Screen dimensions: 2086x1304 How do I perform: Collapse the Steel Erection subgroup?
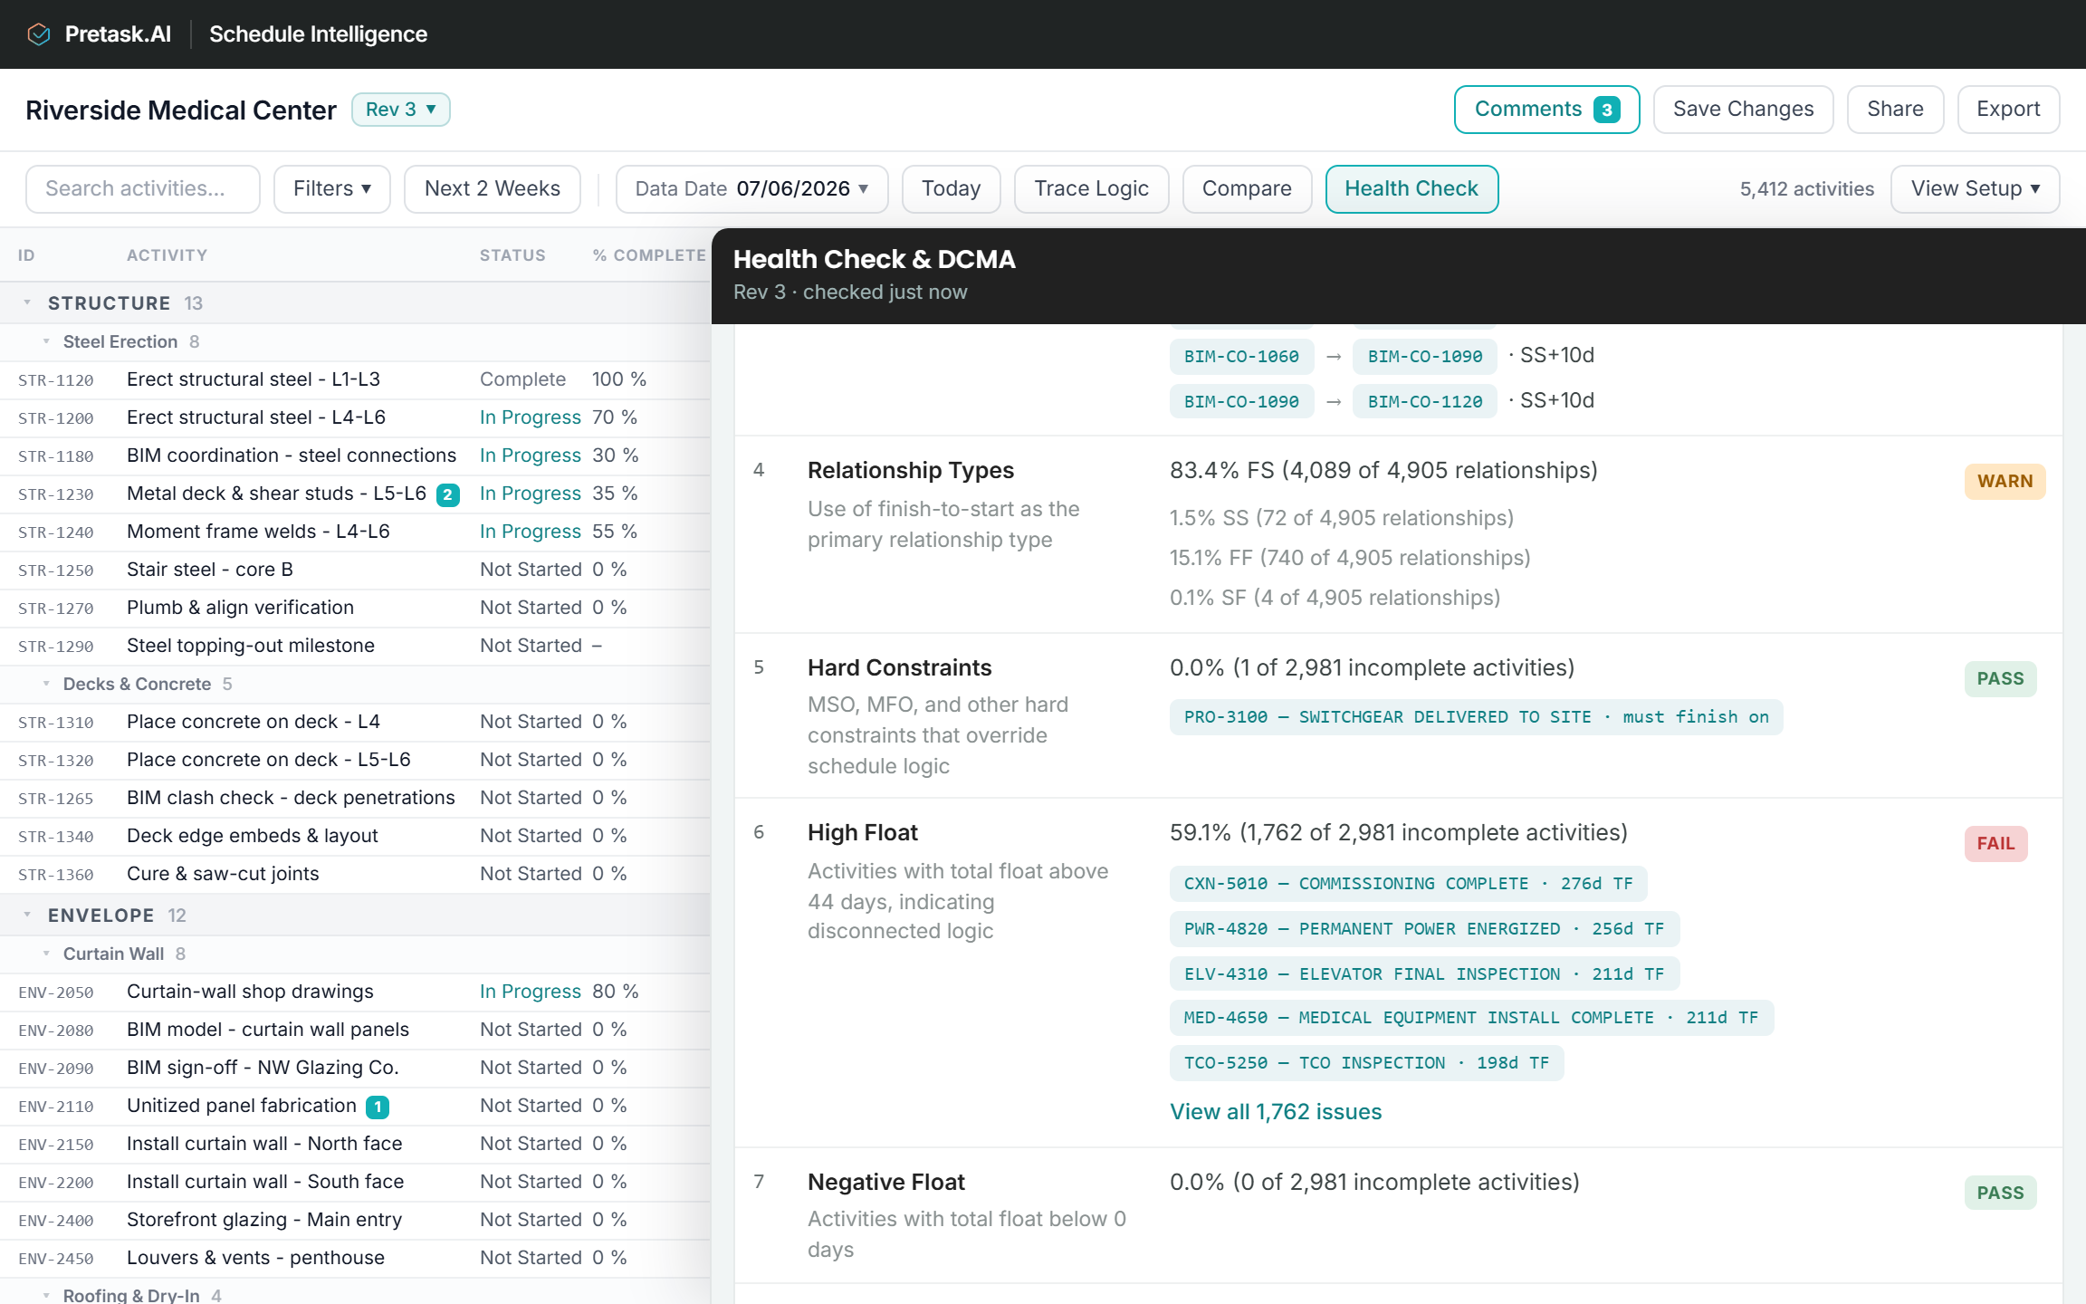point(46,341)
